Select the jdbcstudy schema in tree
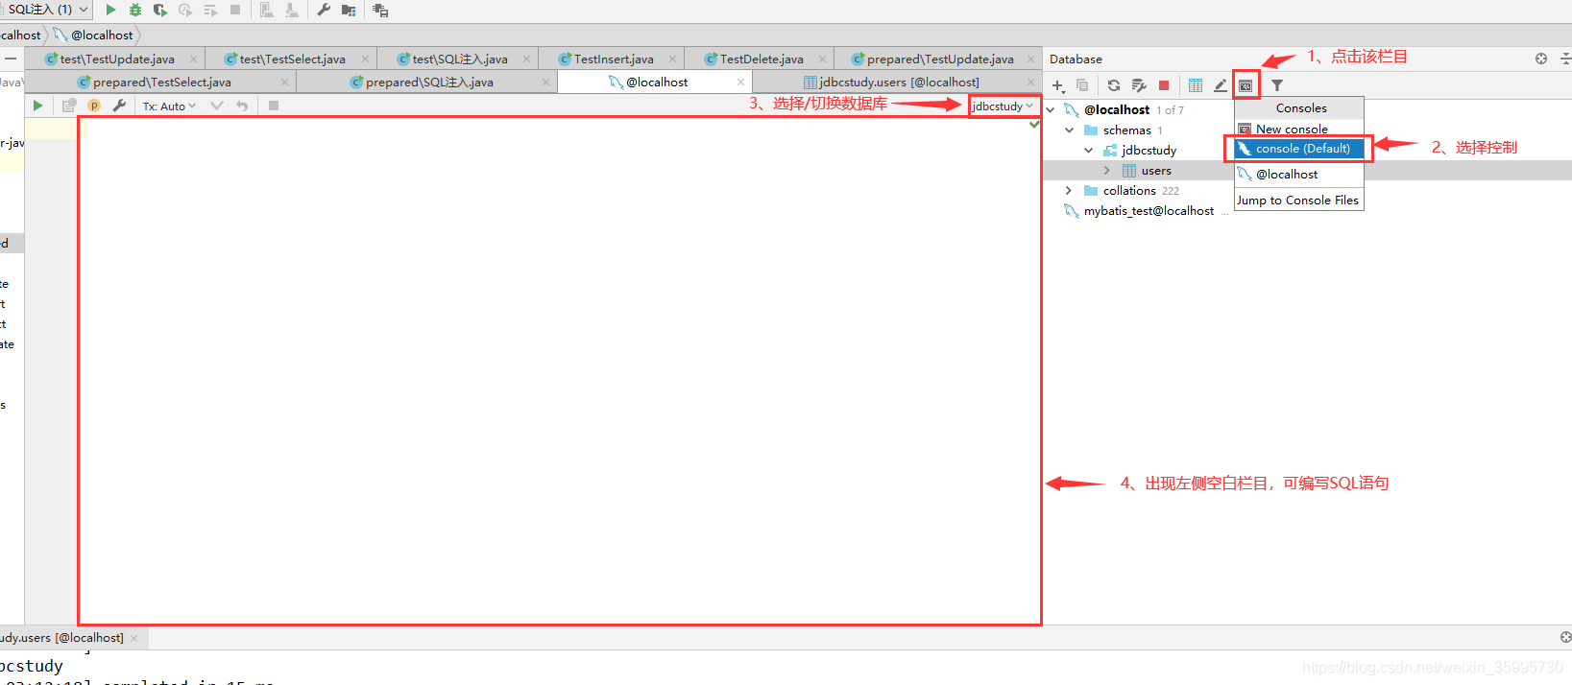The height and width of the screenshot is (685, 1572). [1149, 150]
